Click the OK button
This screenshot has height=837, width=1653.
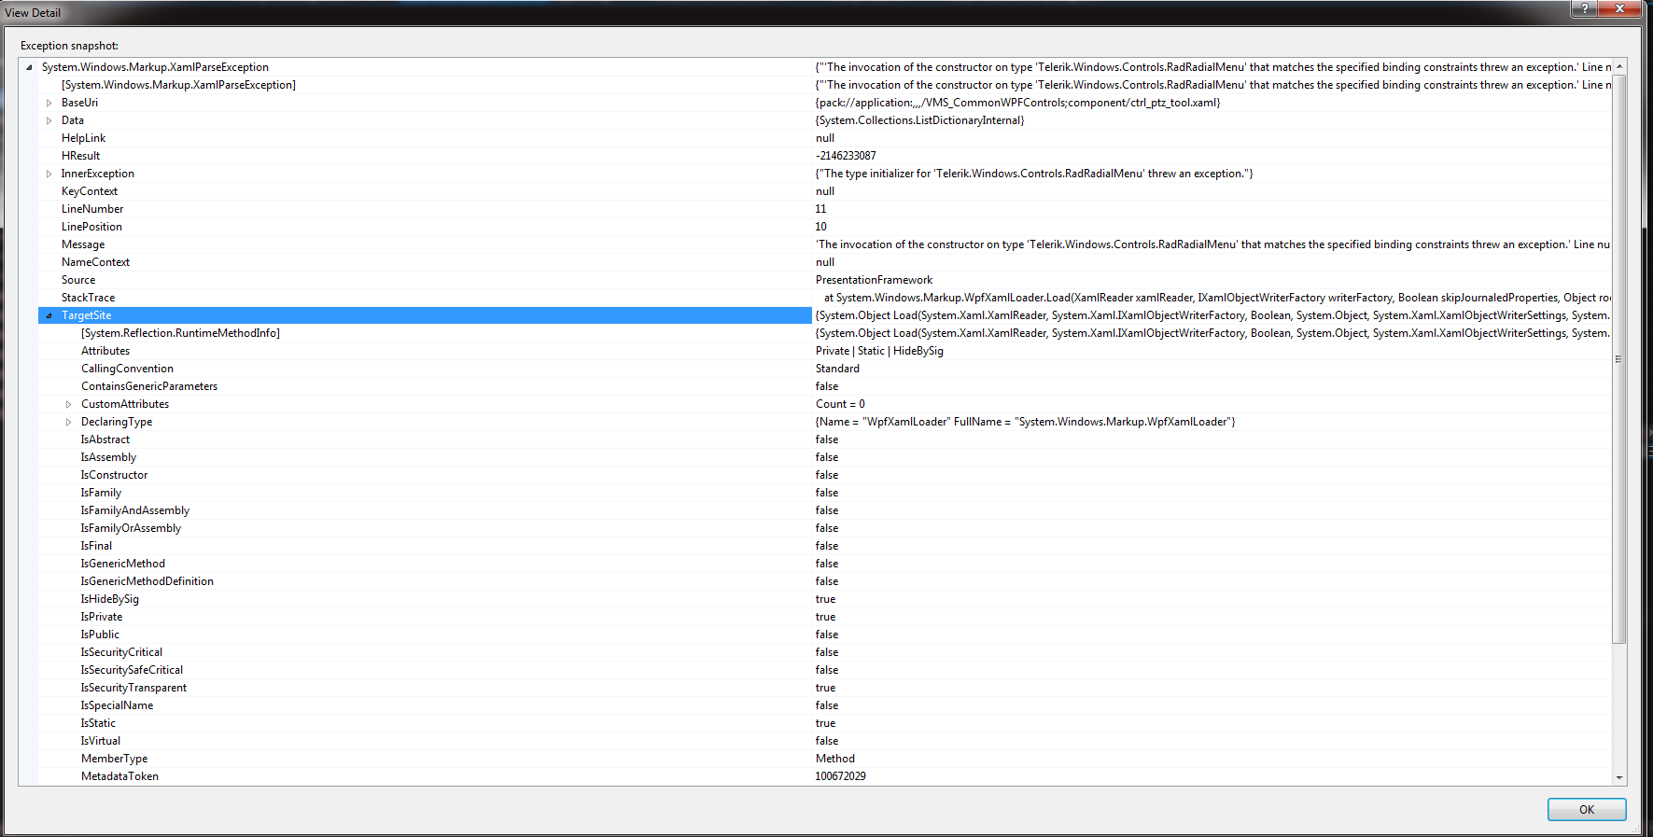click(1587, 809)
